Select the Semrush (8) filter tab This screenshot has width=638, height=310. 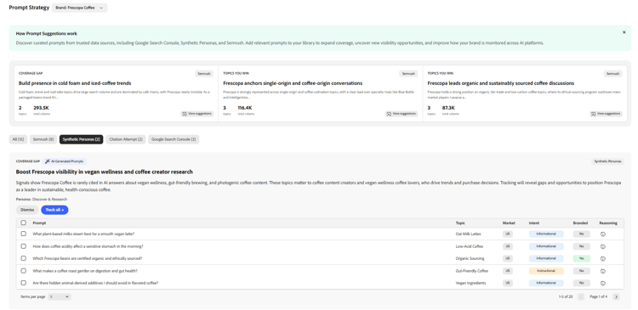43,139
